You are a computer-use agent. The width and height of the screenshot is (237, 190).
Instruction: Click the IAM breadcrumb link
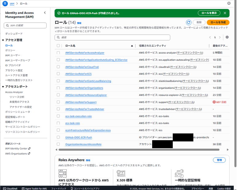pyautogui.click(x=12, y=3)
